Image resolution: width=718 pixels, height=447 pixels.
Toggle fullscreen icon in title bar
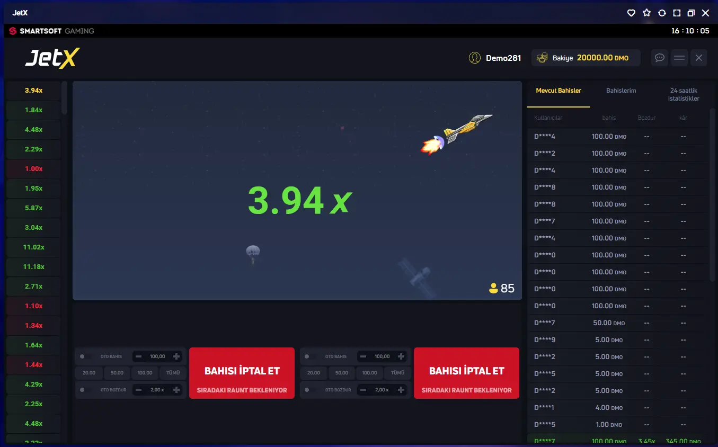[677, 13]
